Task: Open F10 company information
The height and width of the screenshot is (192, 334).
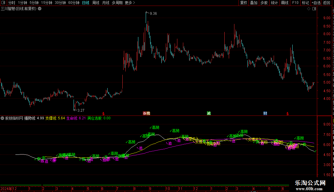Action: (x=295, y=3)
